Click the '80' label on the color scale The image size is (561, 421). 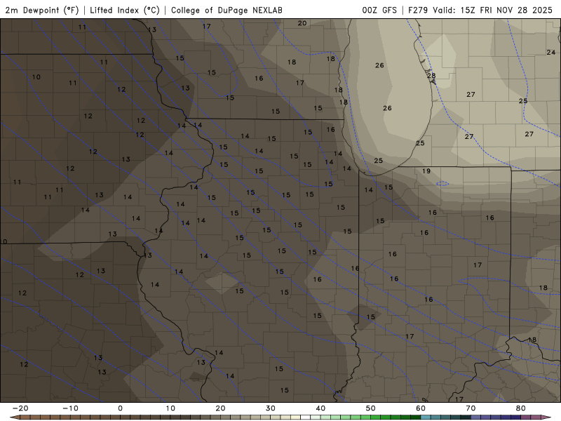(521, 408)
